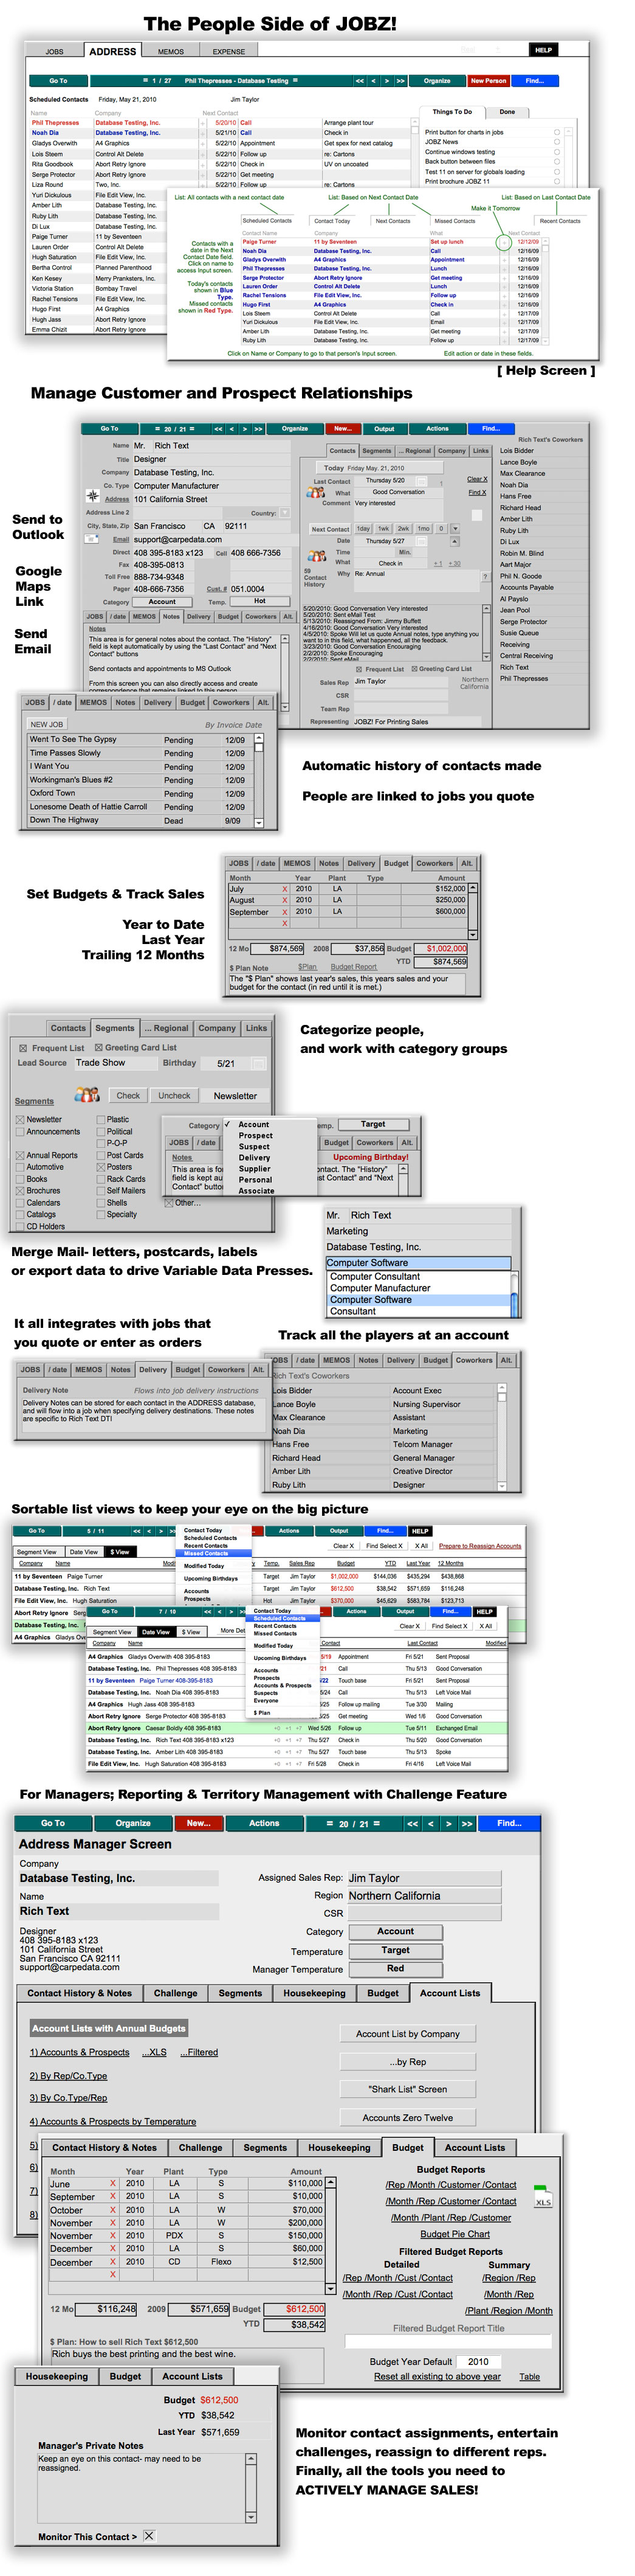The image size is (635, 2576).
Task: Toggle the Posters segment checkbox
Action: [x=101, y=1167]
